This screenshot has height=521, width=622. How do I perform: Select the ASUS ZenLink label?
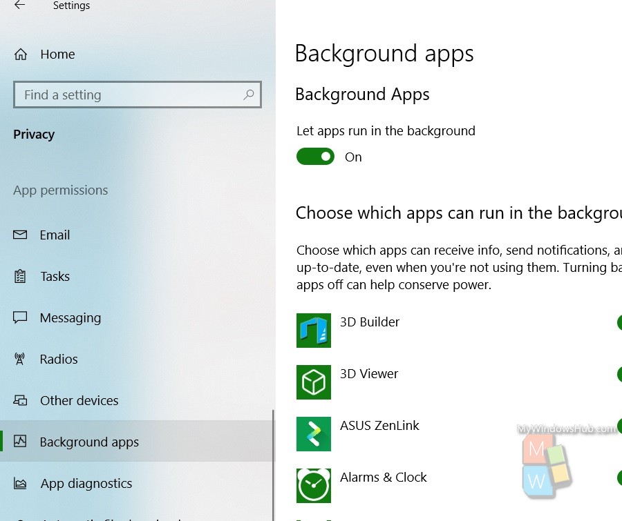(379, 426)
